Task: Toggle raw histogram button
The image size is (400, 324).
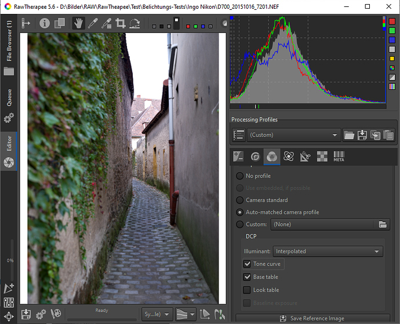Action: click(392, 68)
